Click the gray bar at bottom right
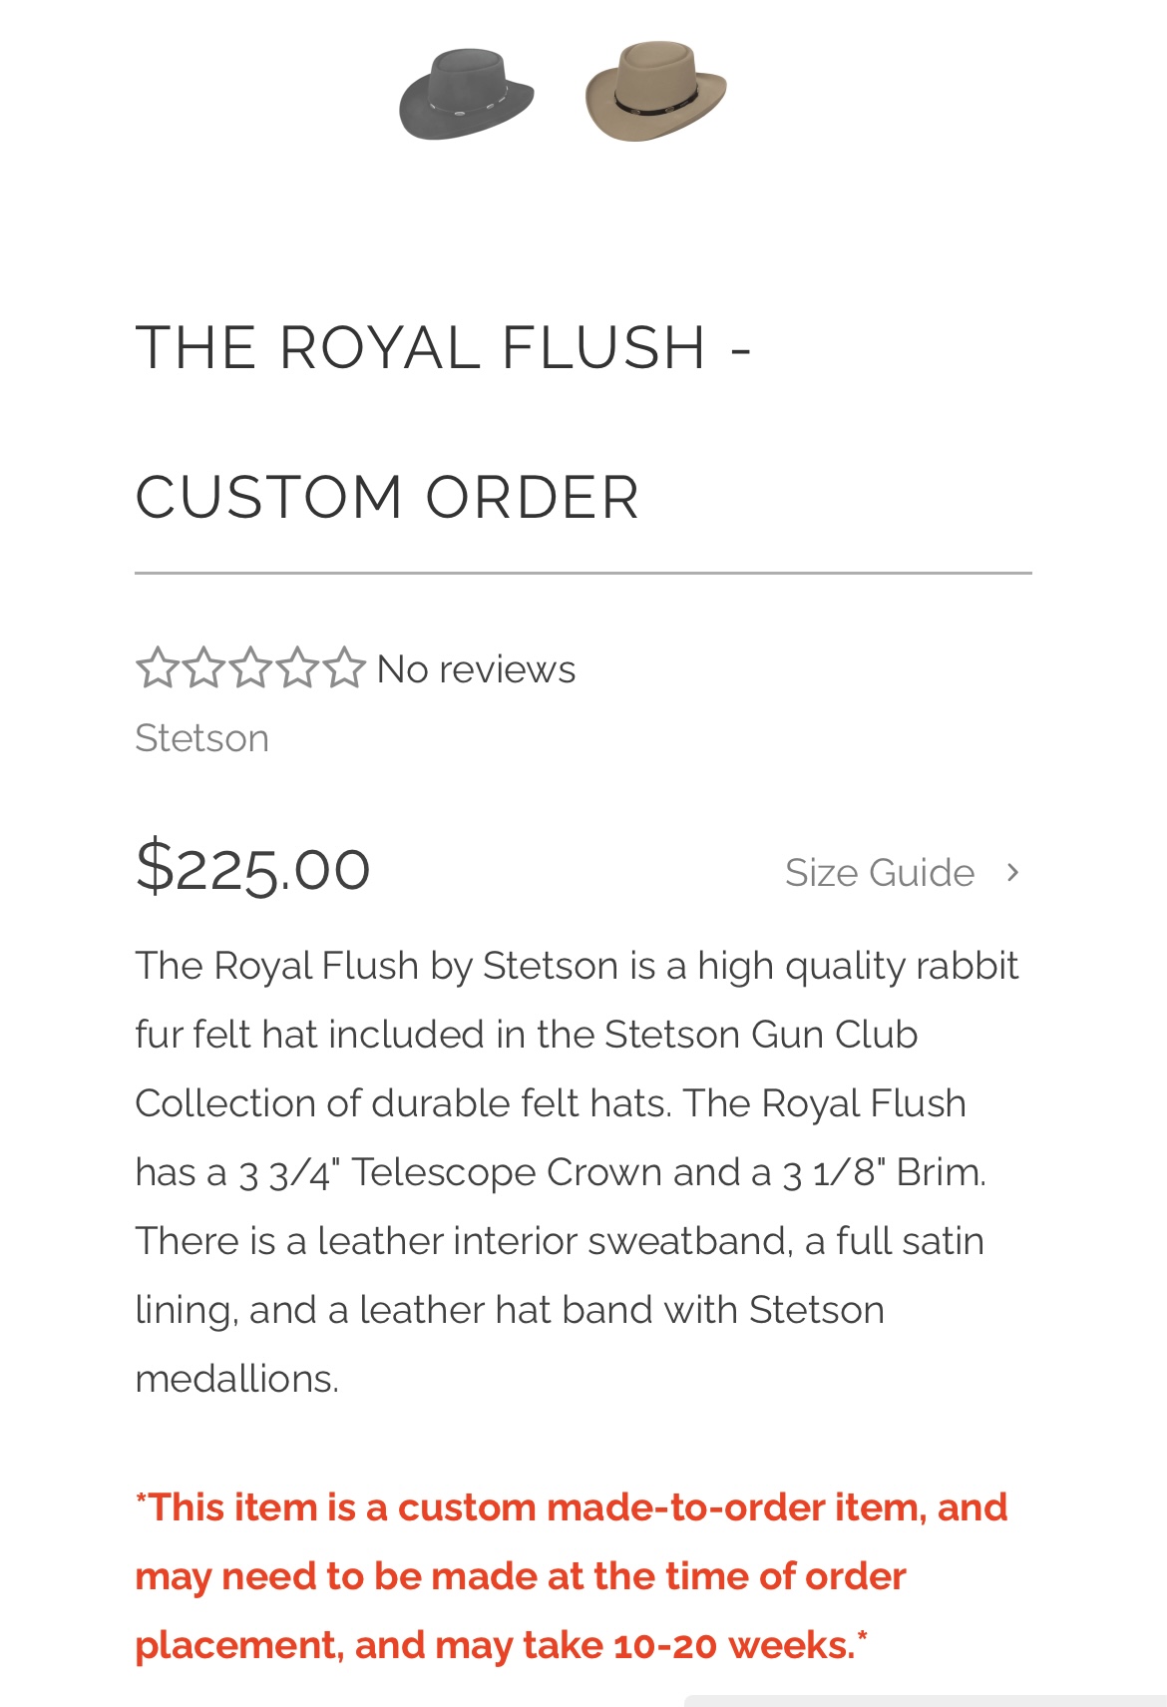Image resolution: width=1167 pixels, height=1707 pixels. [926, 1700]
